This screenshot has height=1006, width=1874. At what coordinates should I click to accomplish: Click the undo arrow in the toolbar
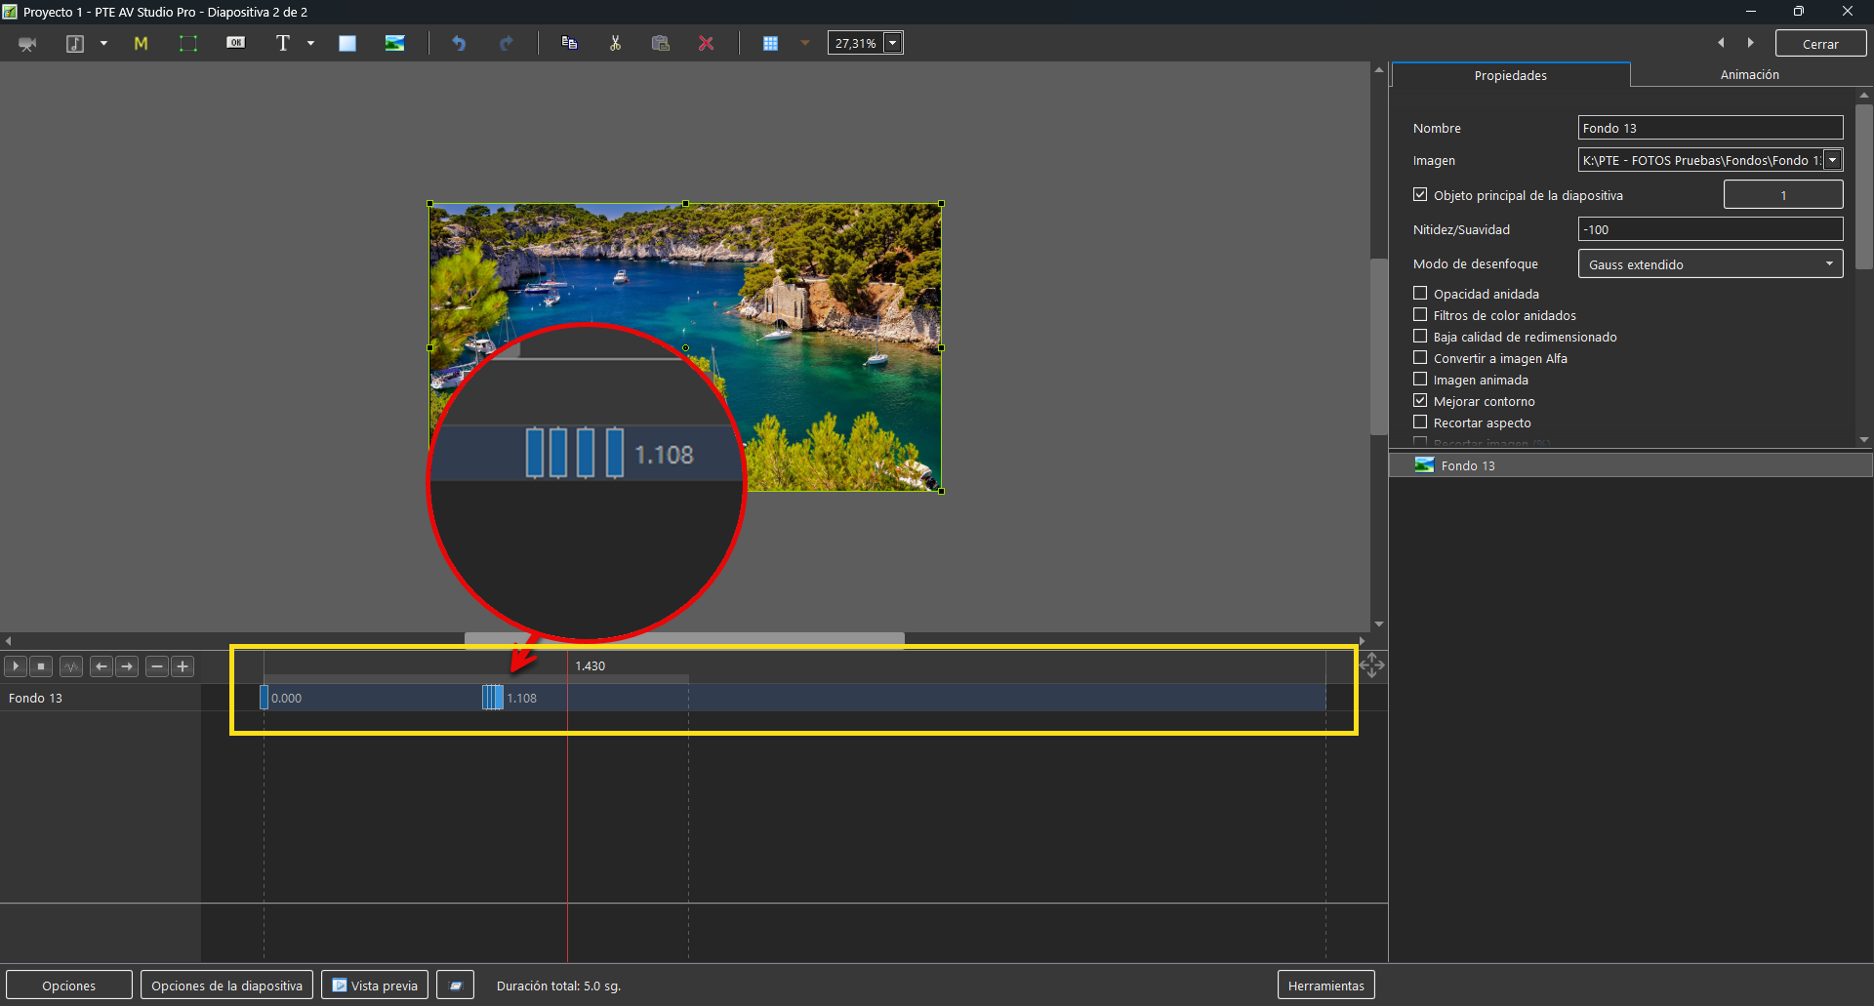point(459,43)
